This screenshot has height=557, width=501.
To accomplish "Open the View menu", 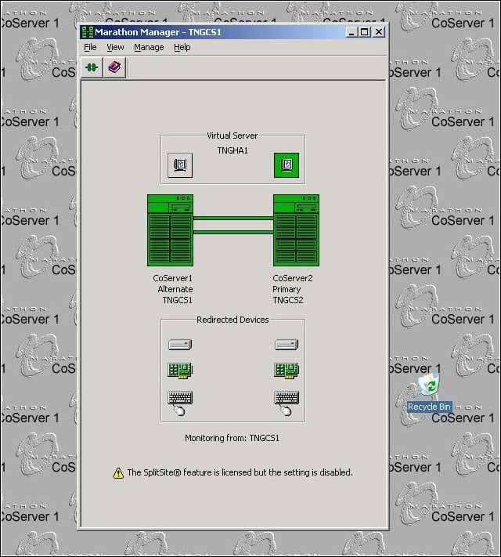I will pos(115,47).
